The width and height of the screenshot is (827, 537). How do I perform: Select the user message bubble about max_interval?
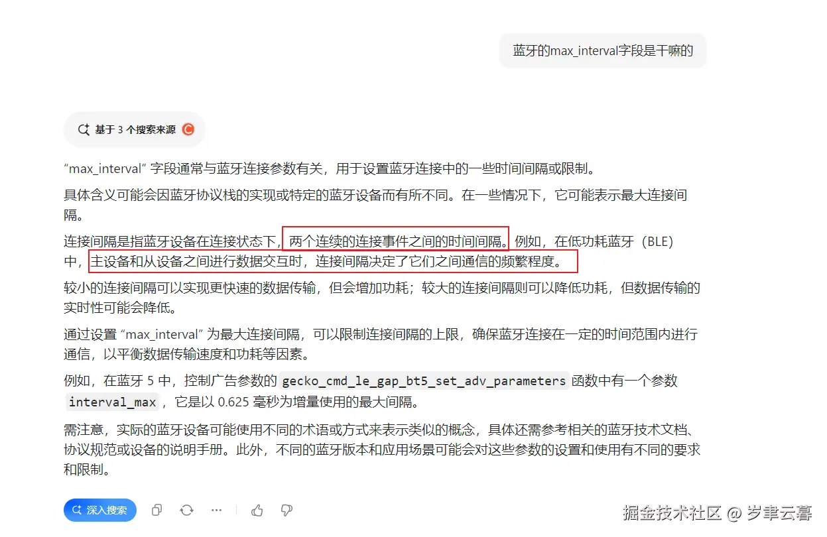[603, 50]
